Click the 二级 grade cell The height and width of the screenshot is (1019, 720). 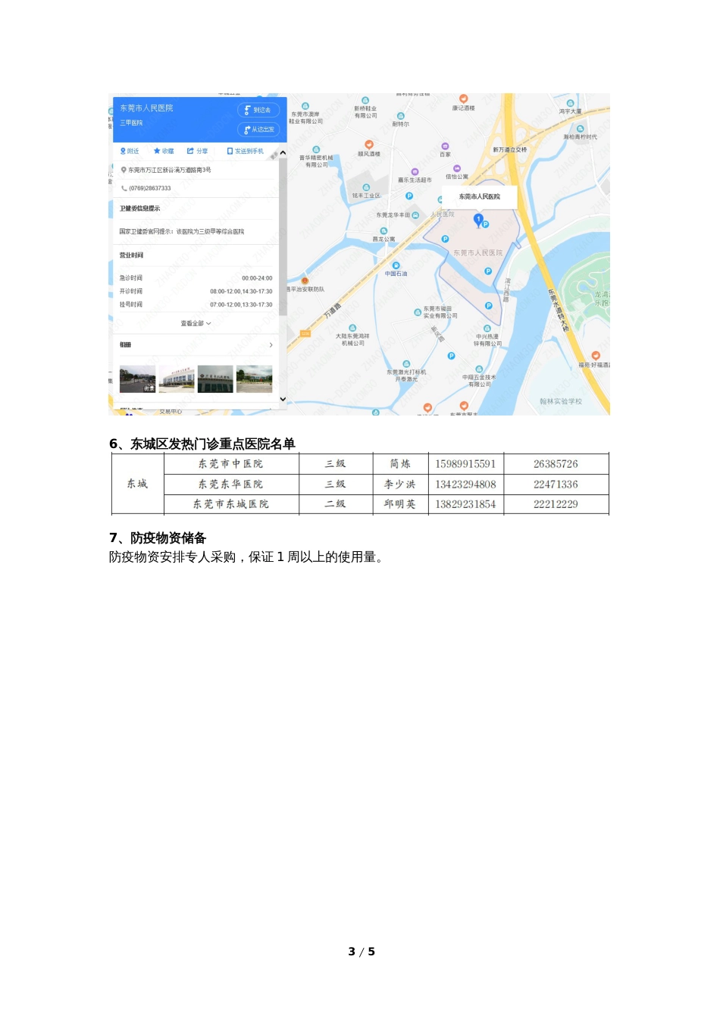pyautogui.click(x=335, y=504)
